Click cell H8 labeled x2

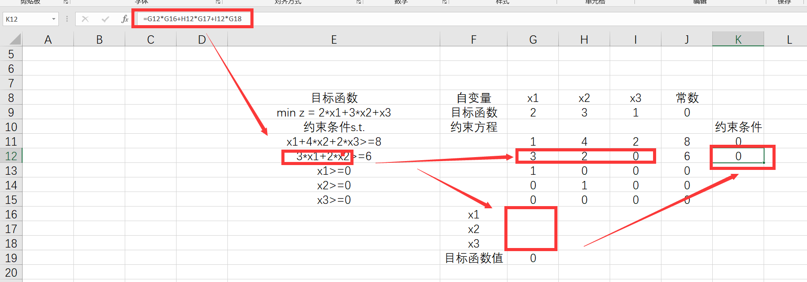[x=584, y=98]
